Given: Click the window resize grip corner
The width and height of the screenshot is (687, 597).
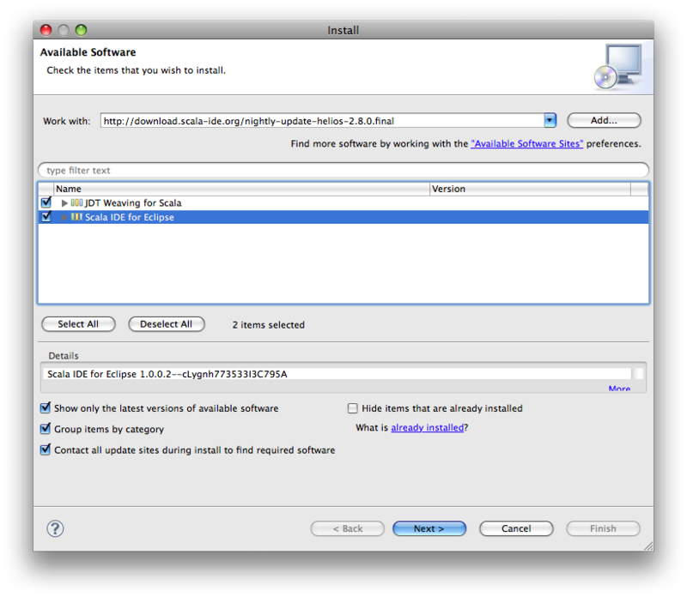Looking at the screenshot, I should tap(648, 546).
